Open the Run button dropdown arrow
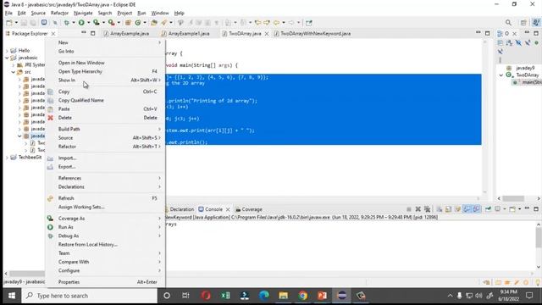The image size is (542, 305). coord(88,23)
